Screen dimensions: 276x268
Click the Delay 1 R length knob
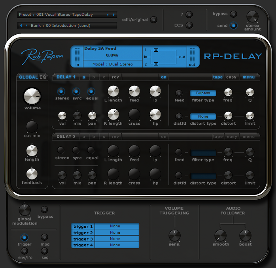point(113,114)
